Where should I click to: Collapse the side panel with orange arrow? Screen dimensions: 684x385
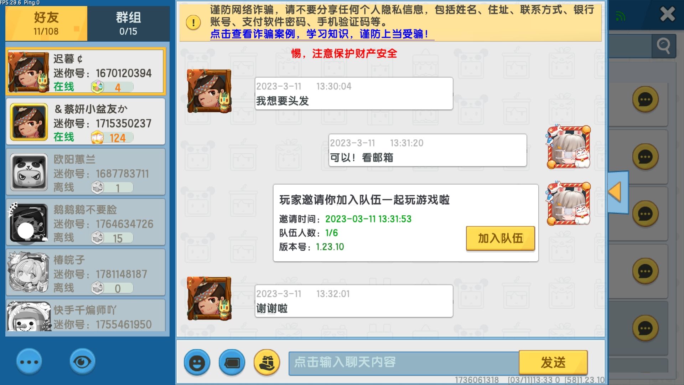[618, 192]
